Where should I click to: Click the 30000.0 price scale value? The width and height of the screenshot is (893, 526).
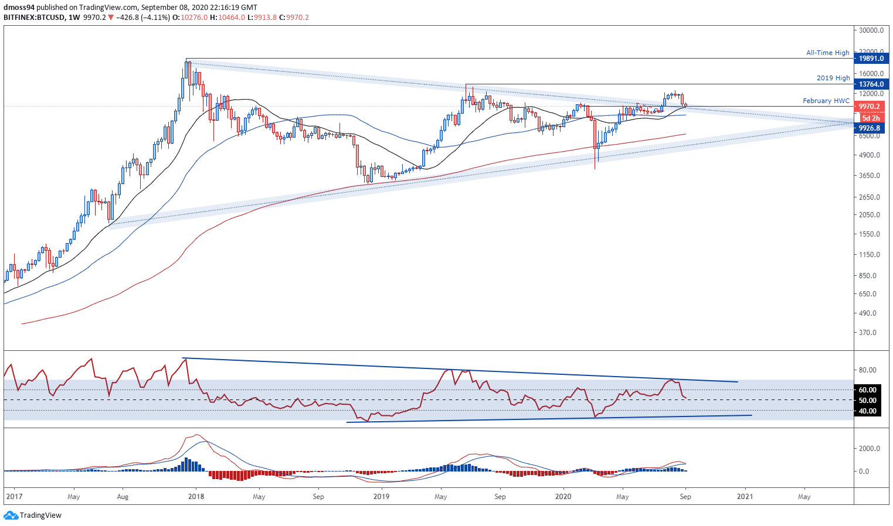871,30
